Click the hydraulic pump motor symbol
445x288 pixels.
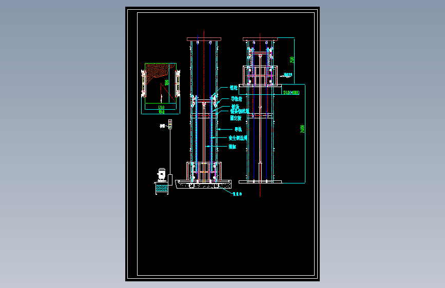tap(162, 175)
